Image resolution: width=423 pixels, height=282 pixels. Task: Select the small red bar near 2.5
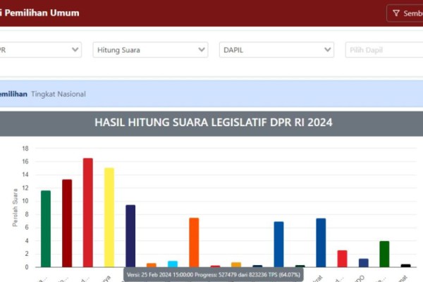click(x=342, y=259)
